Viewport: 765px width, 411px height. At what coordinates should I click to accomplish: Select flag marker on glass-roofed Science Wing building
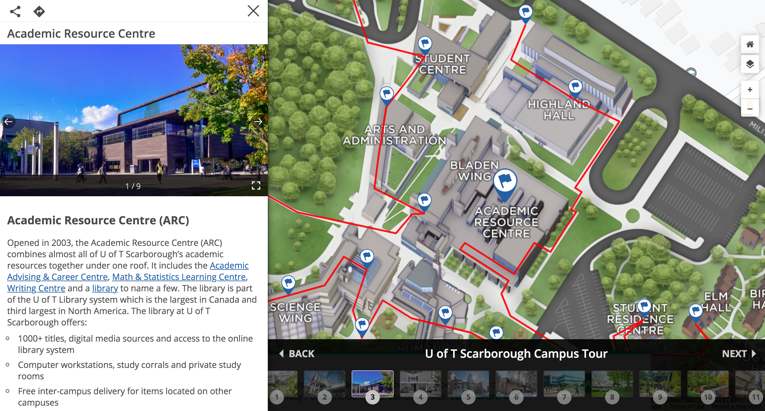pyautogui.click(x=367, y=258)
